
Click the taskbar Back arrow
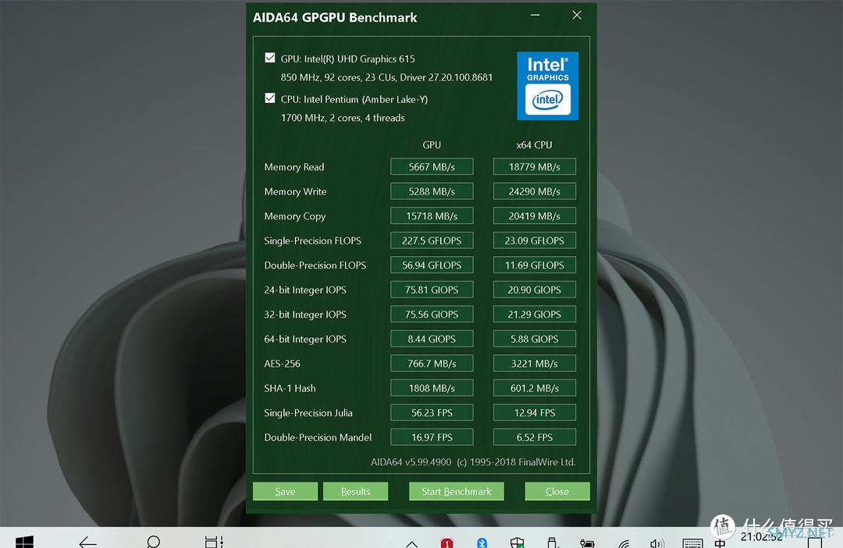[x=87, y=542]
